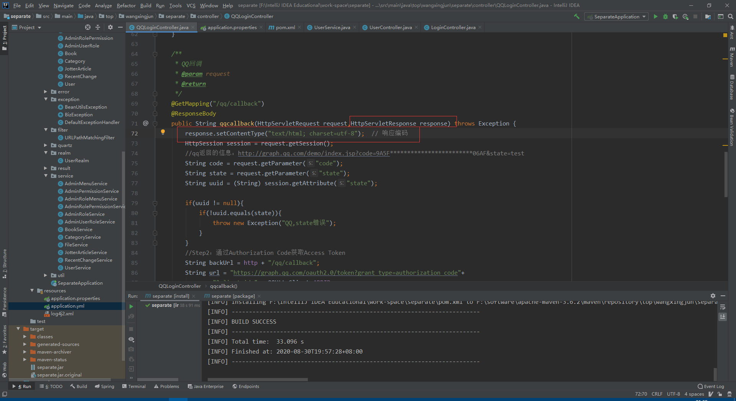Viewport: 736px width, 401px height.
Task: Open the Event Log
Action: 711,386
